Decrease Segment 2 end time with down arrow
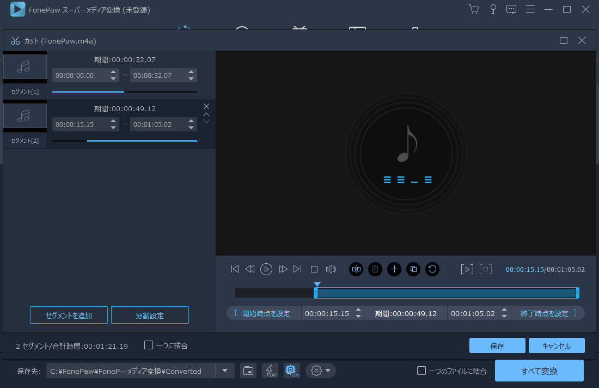The height and width of the screenshot is (388, 599). [191, 128]
